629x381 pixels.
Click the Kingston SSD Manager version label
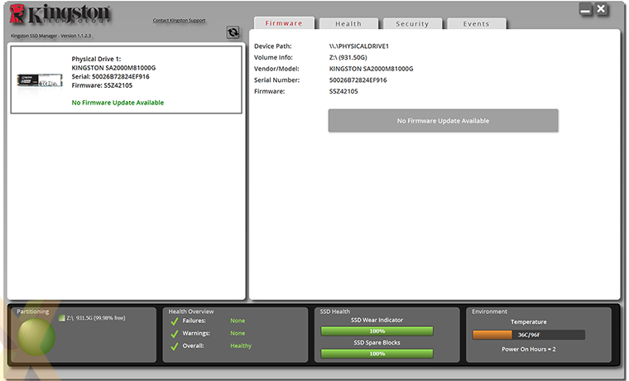point(50,36)
